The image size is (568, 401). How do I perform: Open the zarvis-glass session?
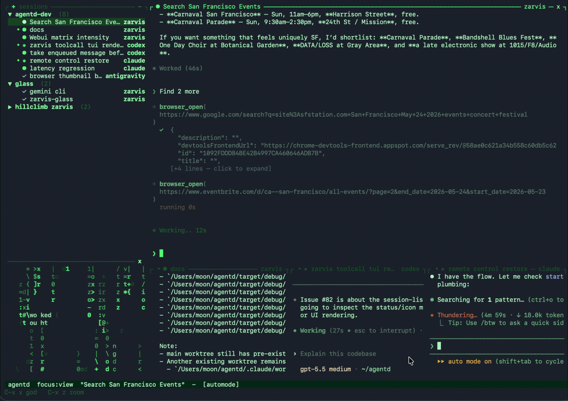tap(76, 99)
